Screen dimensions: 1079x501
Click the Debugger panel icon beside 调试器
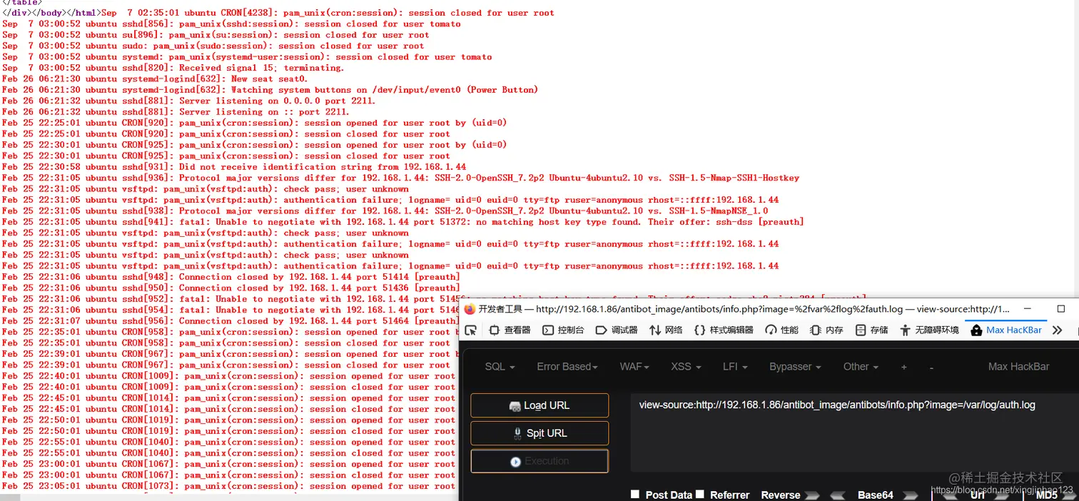(601, 330)
